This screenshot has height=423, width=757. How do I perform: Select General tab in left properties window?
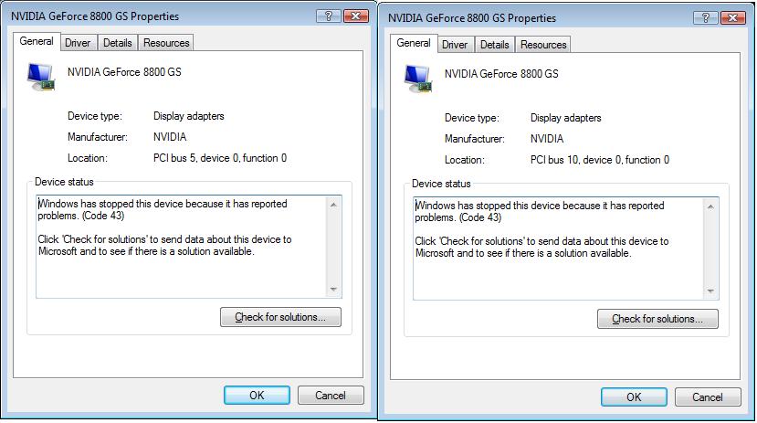[x=37, y=41]
